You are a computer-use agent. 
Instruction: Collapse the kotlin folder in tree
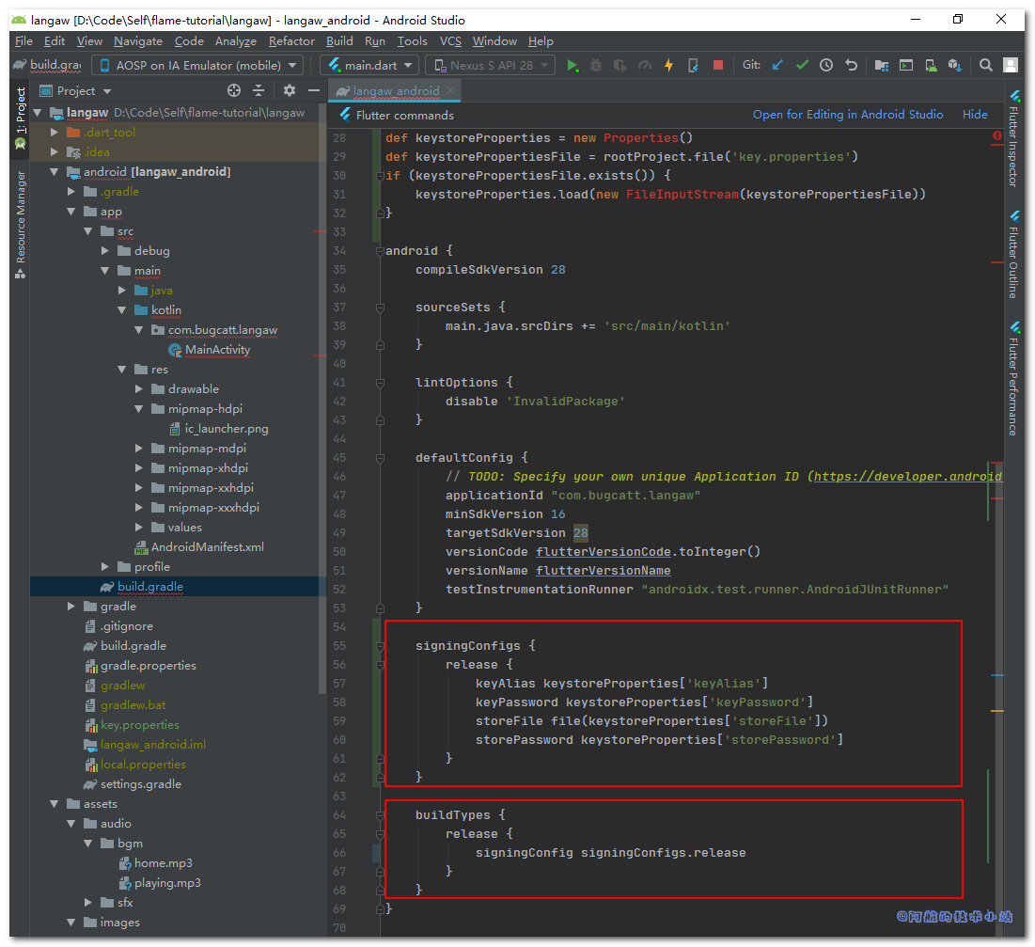click(122, 309)
